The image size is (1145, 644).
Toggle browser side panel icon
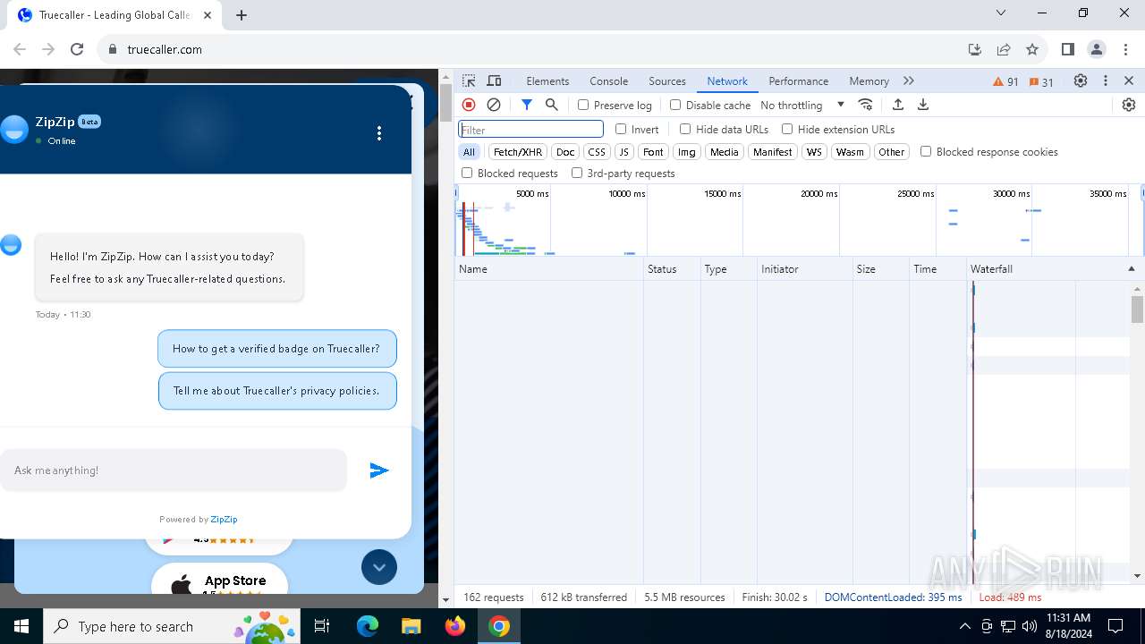[1067, 49]
